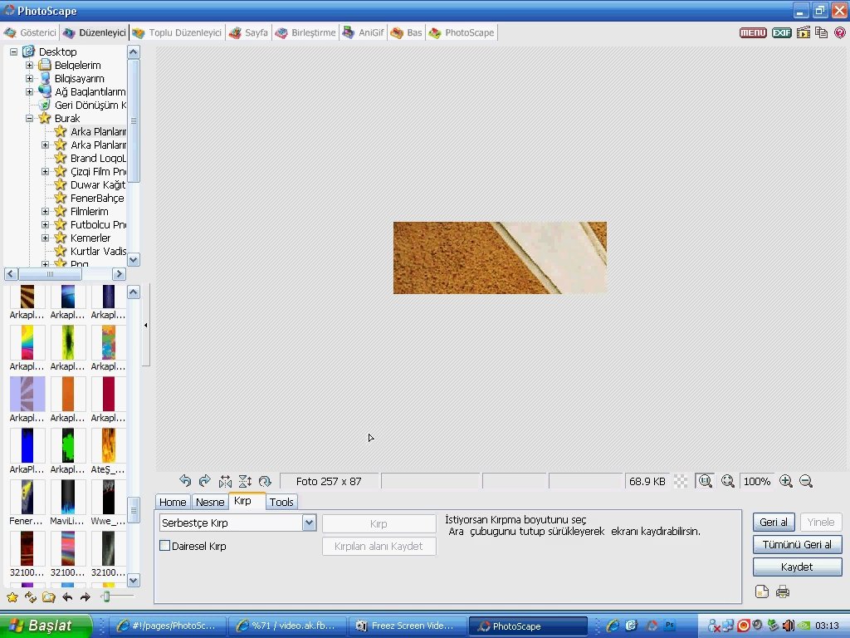This screenshot has height=638, width=850.
Task: Click the zoom in magnifier icon
Action: point(785,481)
